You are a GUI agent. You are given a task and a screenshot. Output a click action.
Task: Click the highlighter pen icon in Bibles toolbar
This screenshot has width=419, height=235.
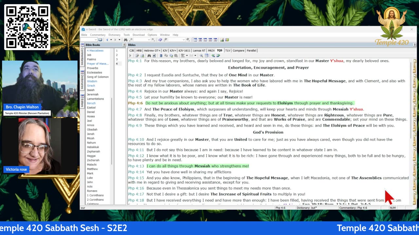point(183,55)
